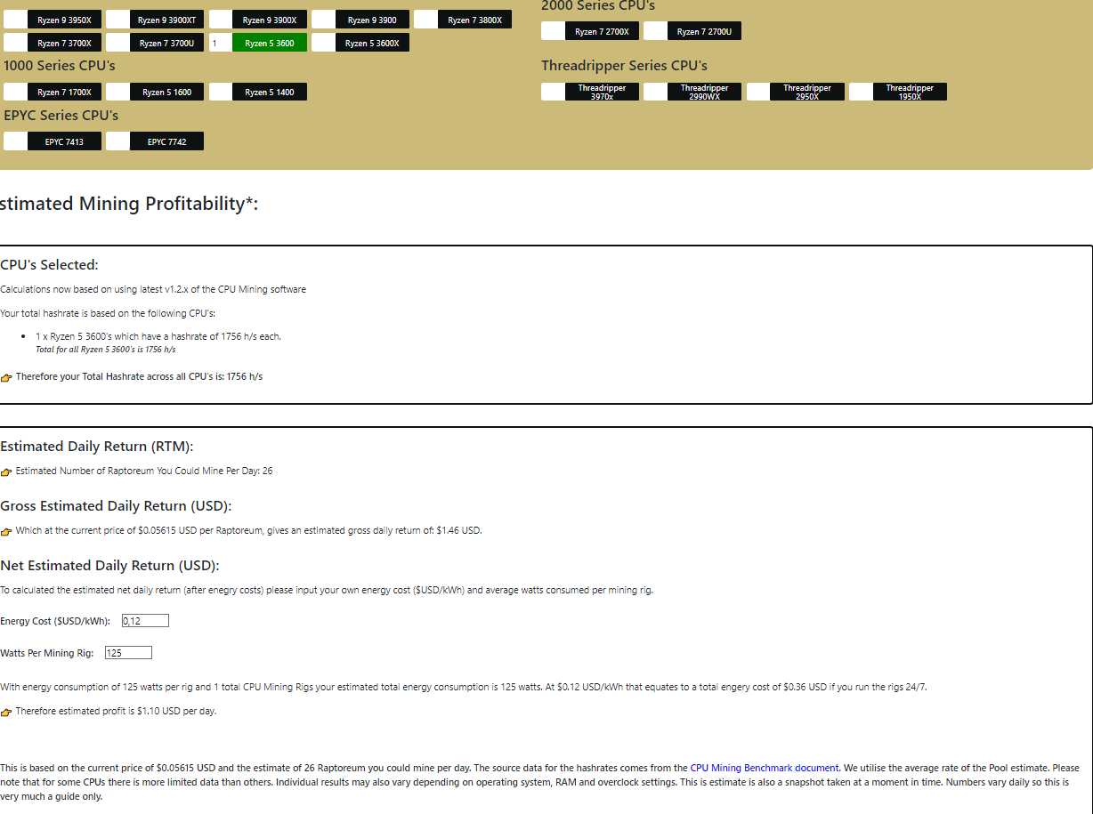
Task: Open the CPU Mining Benchmark document link
Action: coord(764,768)
